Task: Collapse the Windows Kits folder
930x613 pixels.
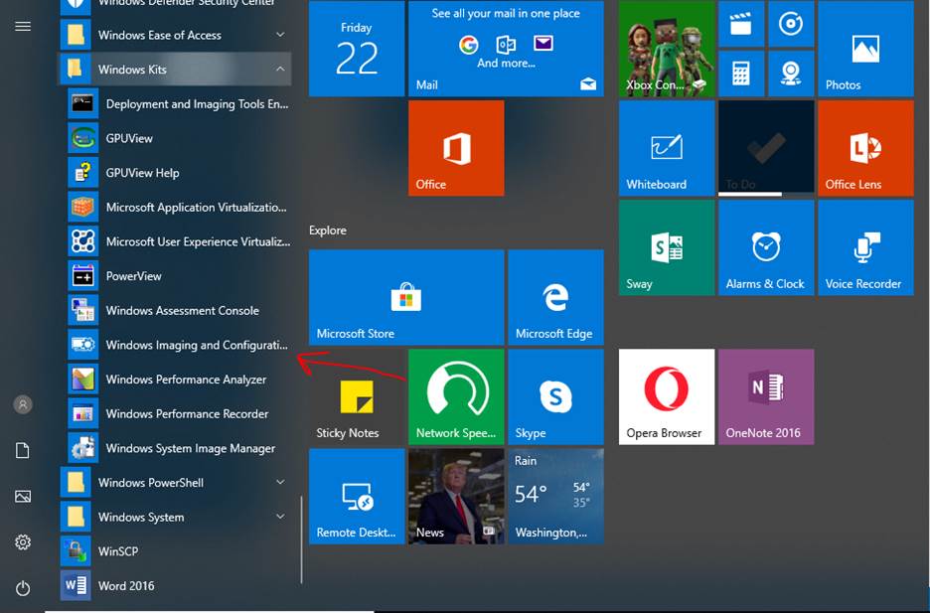Action: pos(175,70)
